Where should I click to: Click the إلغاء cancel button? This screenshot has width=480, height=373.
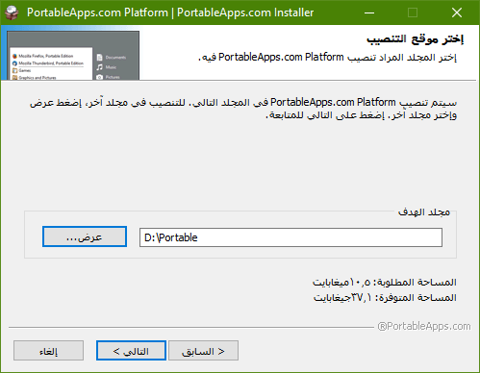(48, 351)
